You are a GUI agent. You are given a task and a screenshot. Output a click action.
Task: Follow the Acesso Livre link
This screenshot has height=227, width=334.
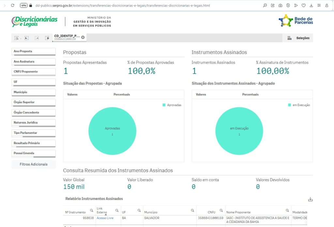(x=105, y=218)
